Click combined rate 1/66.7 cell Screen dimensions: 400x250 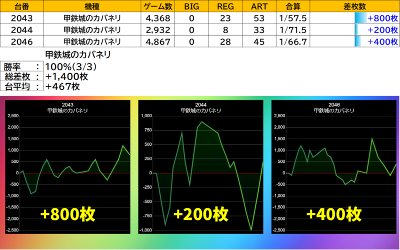[x=293, y=42]
